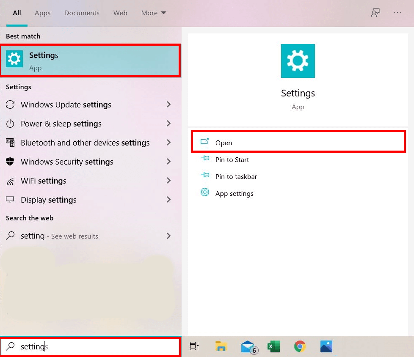
Task: Click the web search magnifier icon beside setting
Action: tap(10, 235)
